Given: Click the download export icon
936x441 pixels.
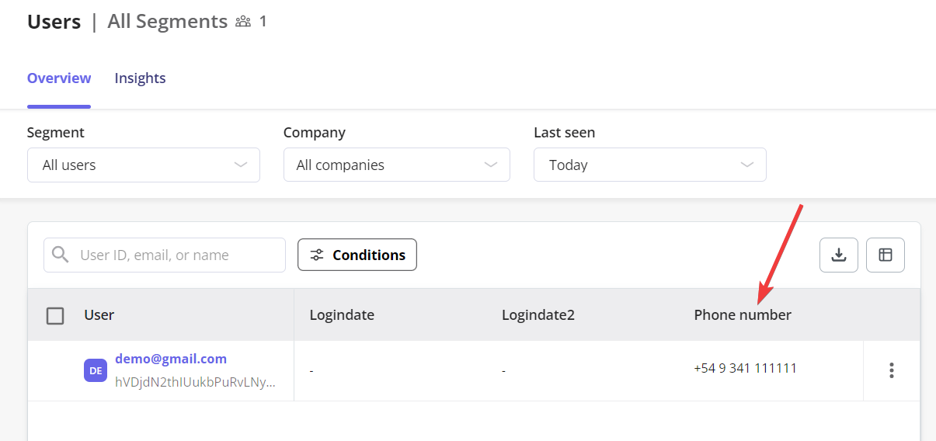Looking at the screenshot, I should [x=839, y=255].
